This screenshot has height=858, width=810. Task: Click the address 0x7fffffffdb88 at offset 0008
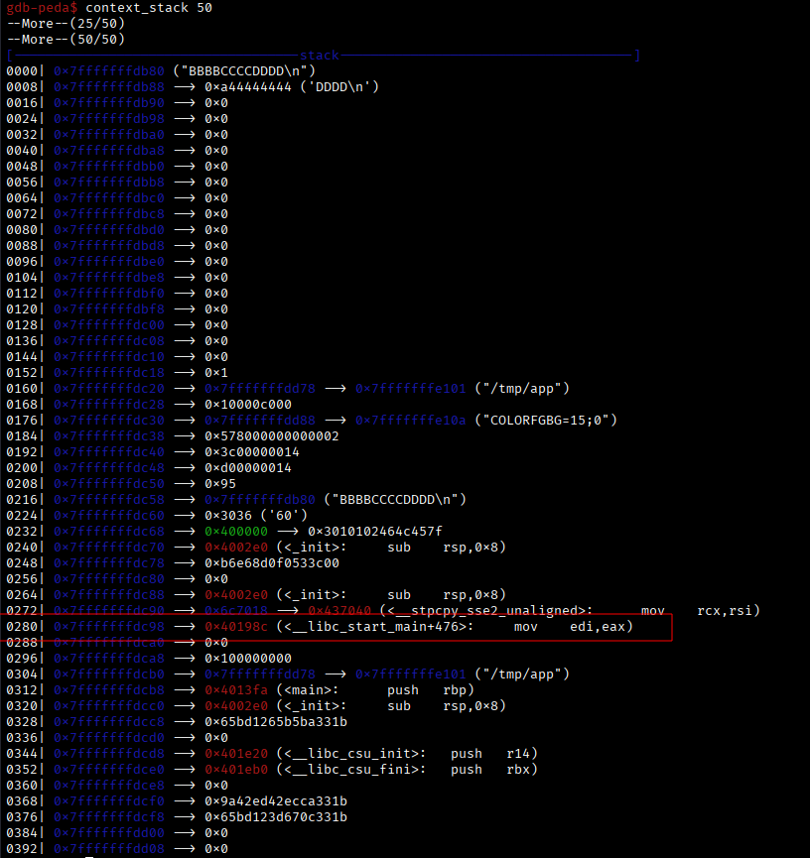[109, 87]
